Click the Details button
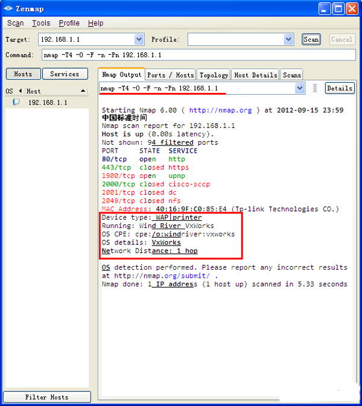The image size is (362, 406). [339, 88]
